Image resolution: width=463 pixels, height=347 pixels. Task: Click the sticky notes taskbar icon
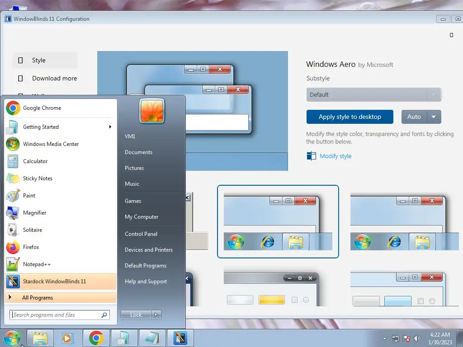[x=152, y=338]
